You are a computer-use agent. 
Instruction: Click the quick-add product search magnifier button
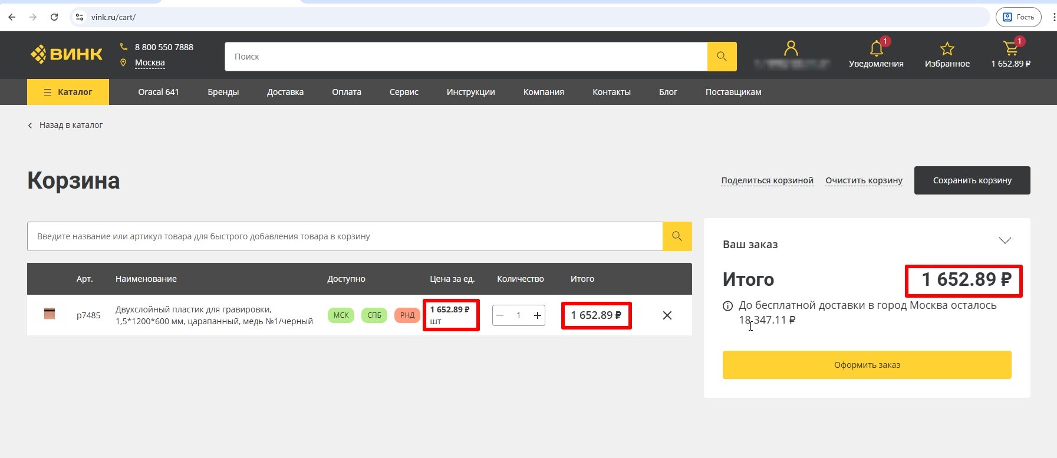point(677,236)
